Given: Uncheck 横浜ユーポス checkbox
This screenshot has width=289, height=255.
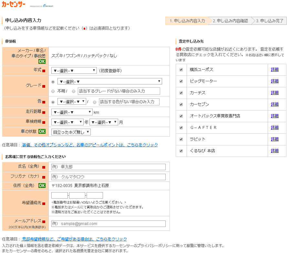Looking at the screenshot, I should pyautogui.click(x=181, y=70).
